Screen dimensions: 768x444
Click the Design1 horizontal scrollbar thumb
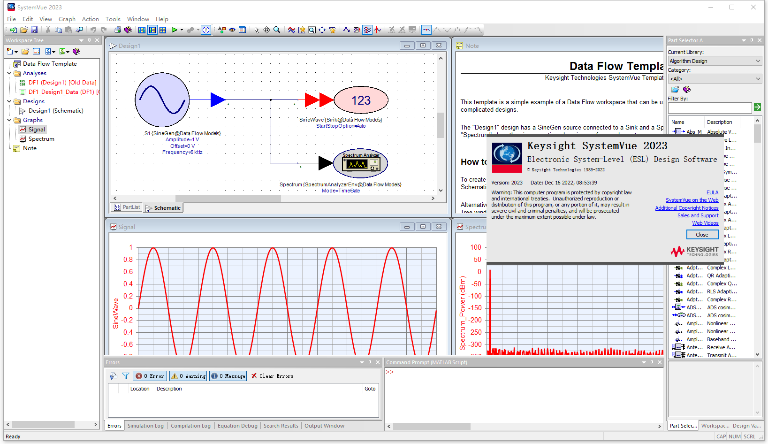click(228, 198)
